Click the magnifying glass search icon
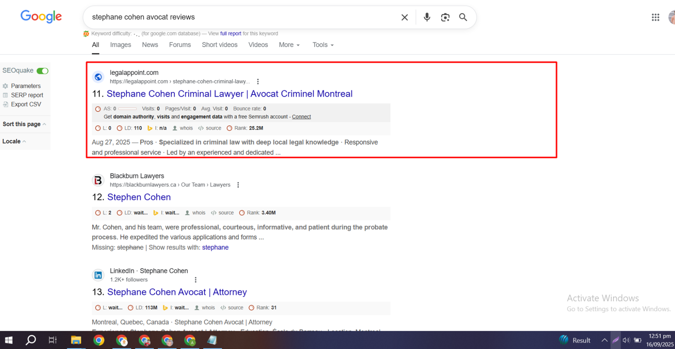 tap(463, 17)
